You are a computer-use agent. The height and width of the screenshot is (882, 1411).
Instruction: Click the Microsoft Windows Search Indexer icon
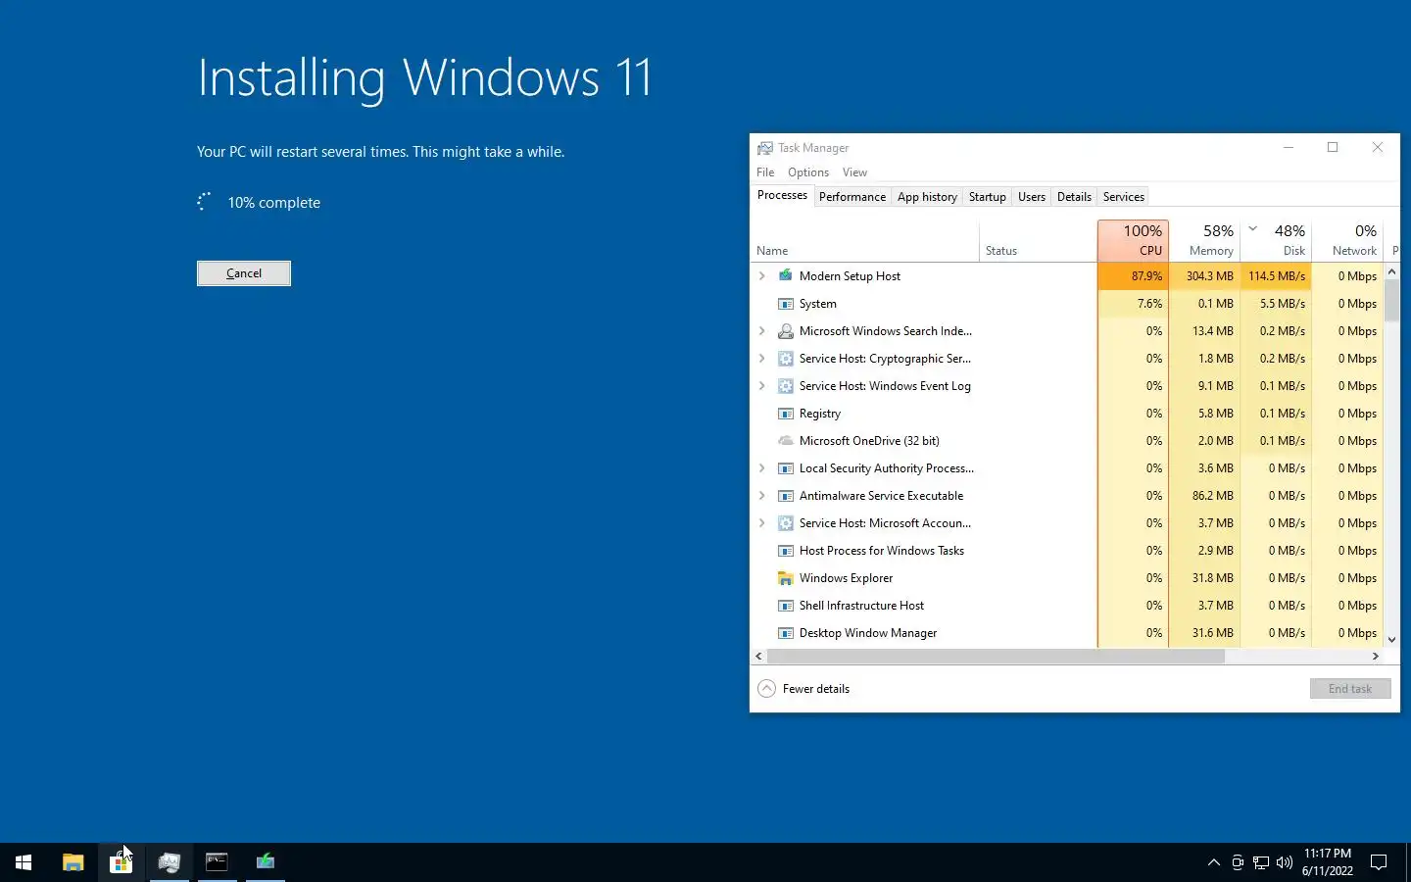785,331
